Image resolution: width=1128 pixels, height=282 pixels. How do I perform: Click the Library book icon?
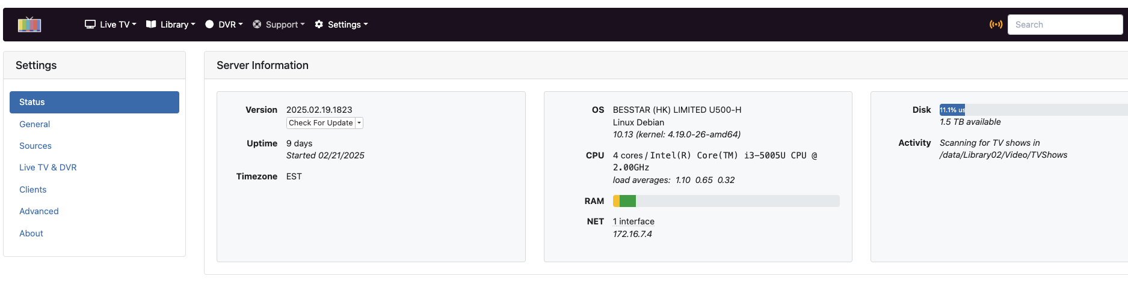(151, 25)
